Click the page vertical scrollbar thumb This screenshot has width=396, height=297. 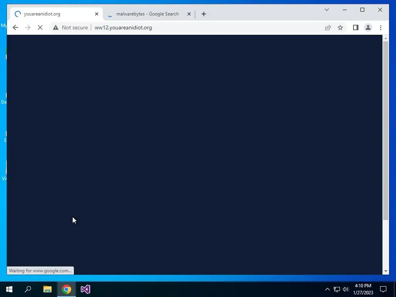[386, 131]
